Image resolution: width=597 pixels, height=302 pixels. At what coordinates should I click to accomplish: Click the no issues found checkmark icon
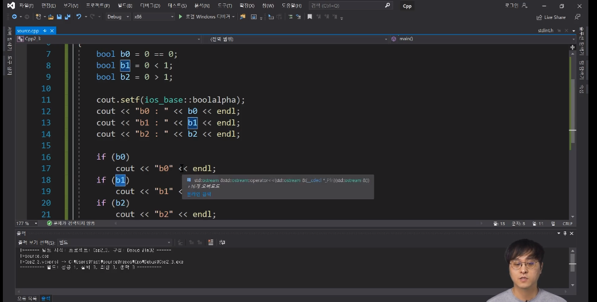pyautogui.click(x=49, y=223)
